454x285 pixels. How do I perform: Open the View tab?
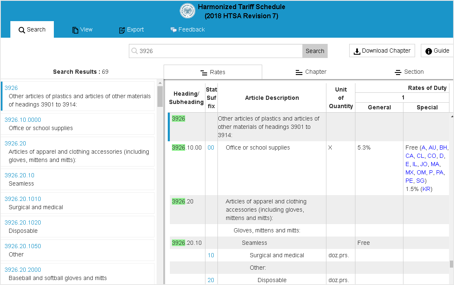click(82, 30)
